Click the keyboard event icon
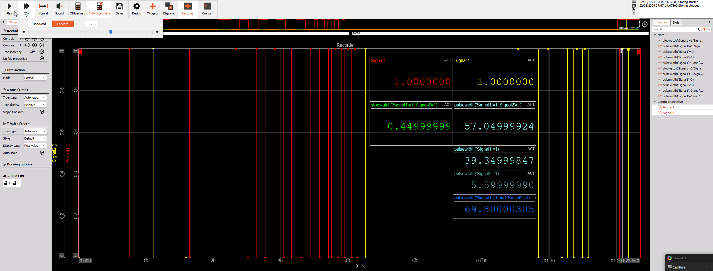Image resolution: width=713 pixels, height=271 pixels. coord(634,2)
